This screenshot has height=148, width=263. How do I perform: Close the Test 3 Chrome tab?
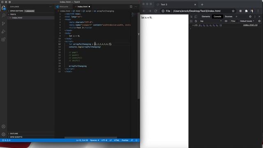pos(195,5)
